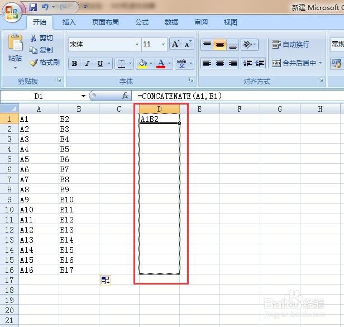This screenshot has height=327, width=344.
Task: Switch to the 开始 tab
Action: [40, 22]
